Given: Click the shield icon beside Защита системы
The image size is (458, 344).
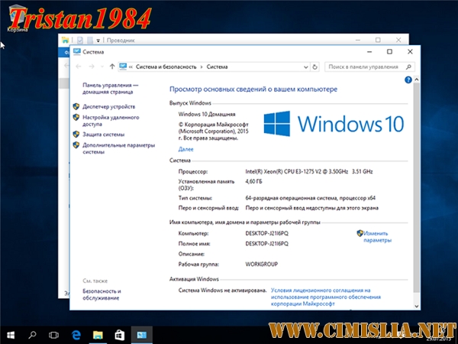Looking at the screenshot, I should click(x=76, y=135).
